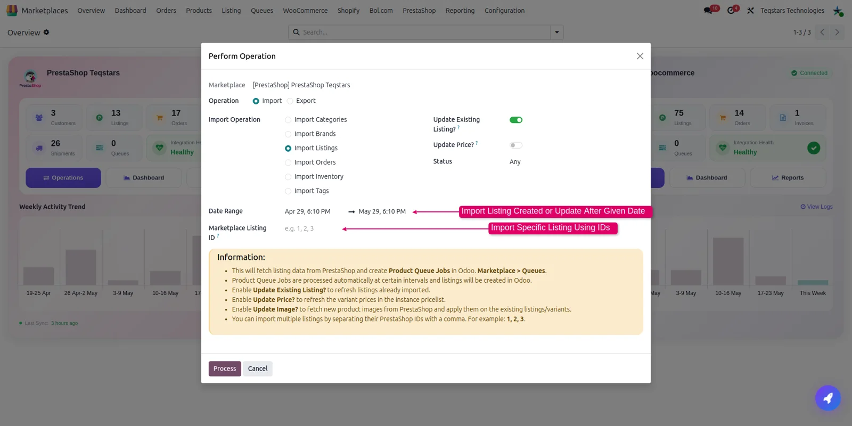The image size is (852, 426).
Task: Click the Integration Health heart icon
Action: pos(159,148)
